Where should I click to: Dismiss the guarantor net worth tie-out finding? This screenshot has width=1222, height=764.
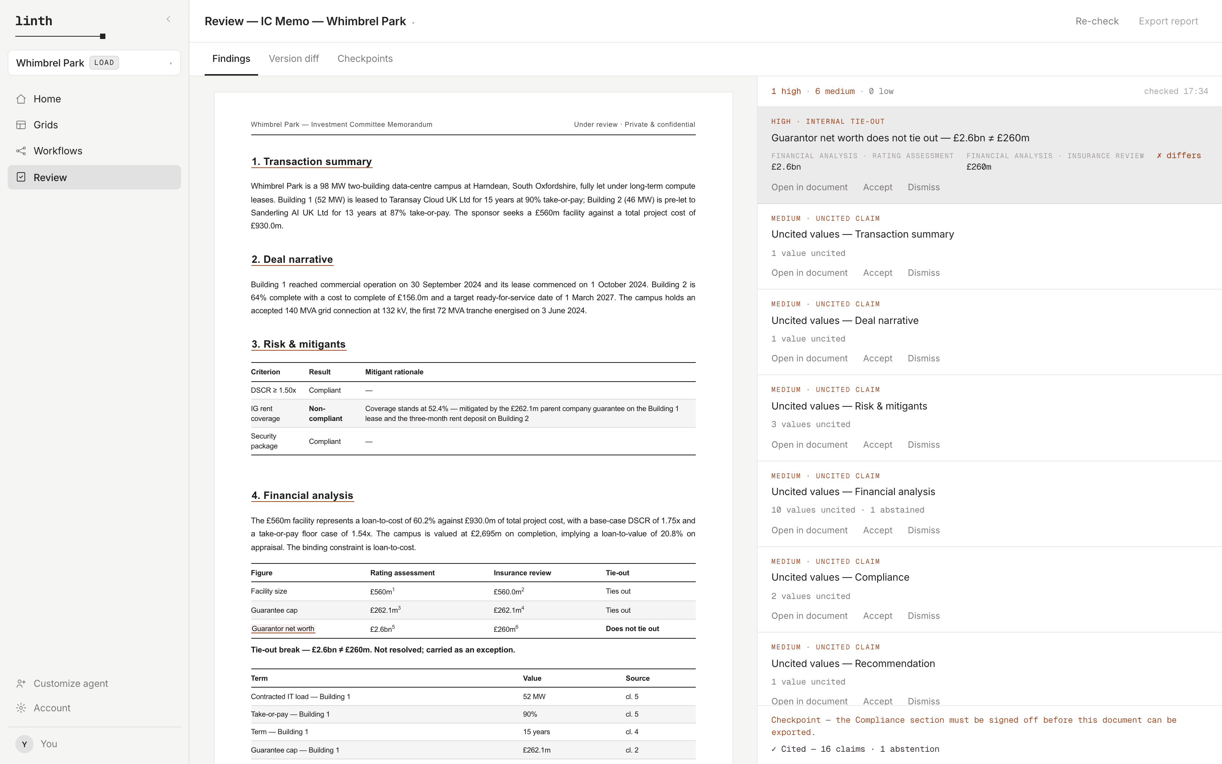pos(924,187)
